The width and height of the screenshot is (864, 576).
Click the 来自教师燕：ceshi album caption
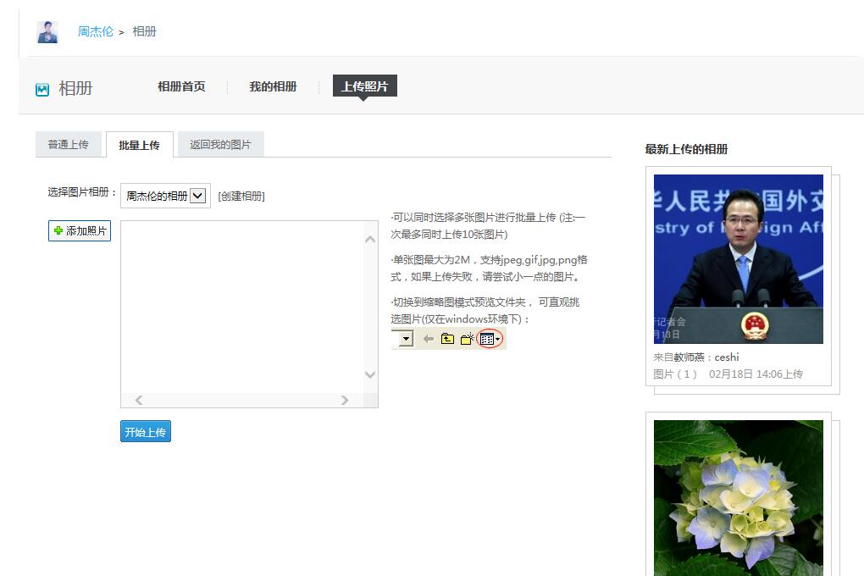pyautogui.click(x=696, y=357)
